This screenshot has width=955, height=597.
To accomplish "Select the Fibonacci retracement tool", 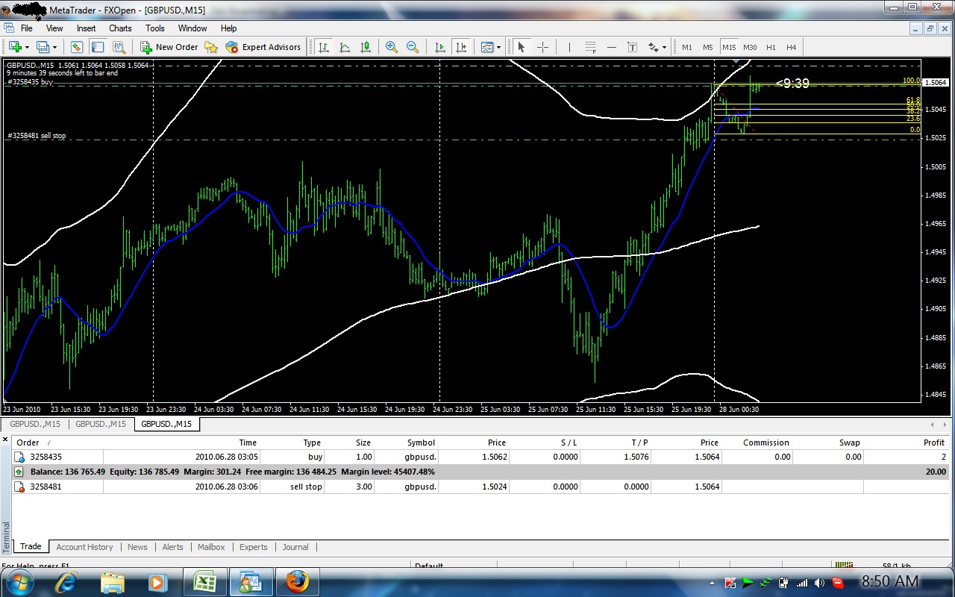I will [x=590, y=47].
